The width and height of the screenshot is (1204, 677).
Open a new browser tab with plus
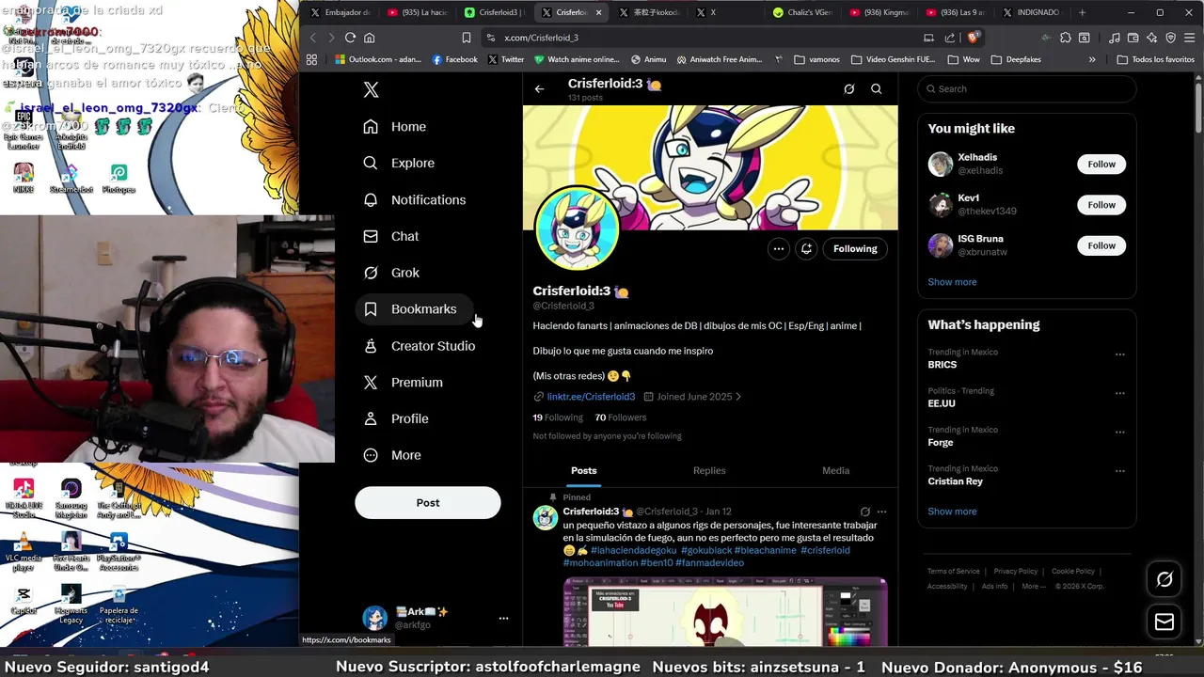tap(1082, 12)
